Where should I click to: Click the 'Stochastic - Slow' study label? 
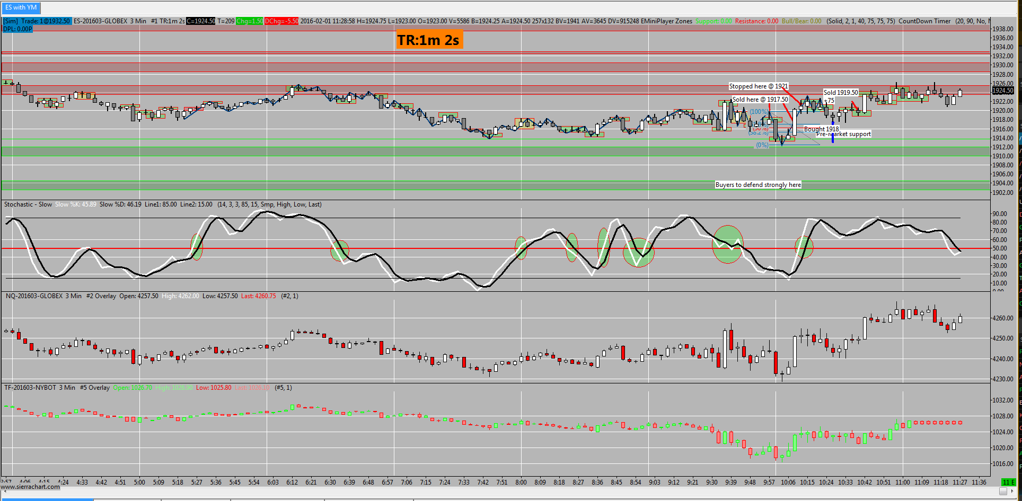click(28, 204)
